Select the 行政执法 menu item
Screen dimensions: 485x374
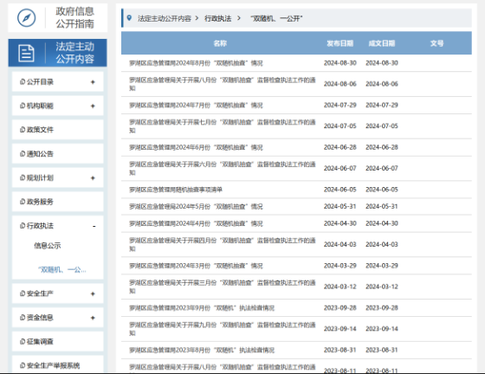coord(57,226)
